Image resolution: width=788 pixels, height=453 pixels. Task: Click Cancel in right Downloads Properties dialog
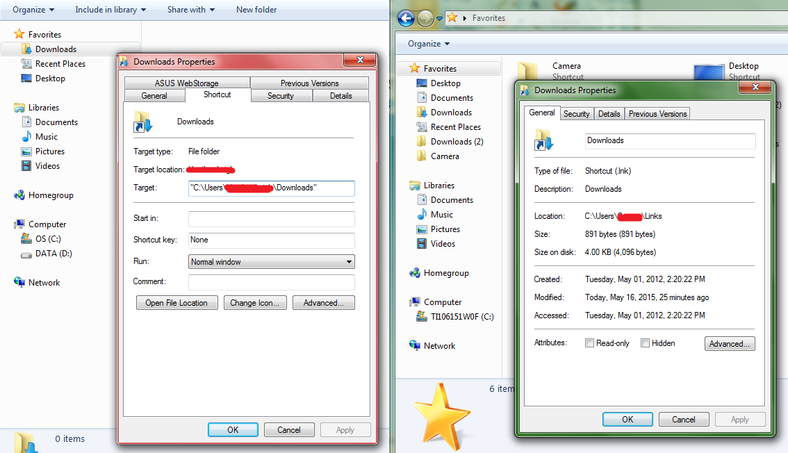pos(684,420)
